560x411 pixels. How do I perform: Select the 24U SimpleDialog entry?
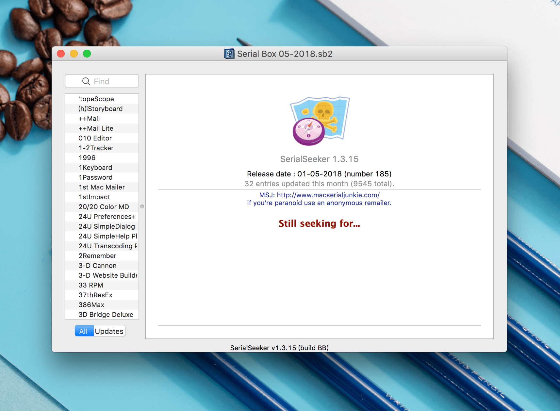point(102,226)
